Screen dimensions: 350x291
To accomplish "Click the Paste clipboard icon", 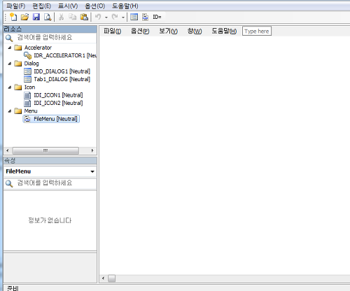I will [84, 17].
